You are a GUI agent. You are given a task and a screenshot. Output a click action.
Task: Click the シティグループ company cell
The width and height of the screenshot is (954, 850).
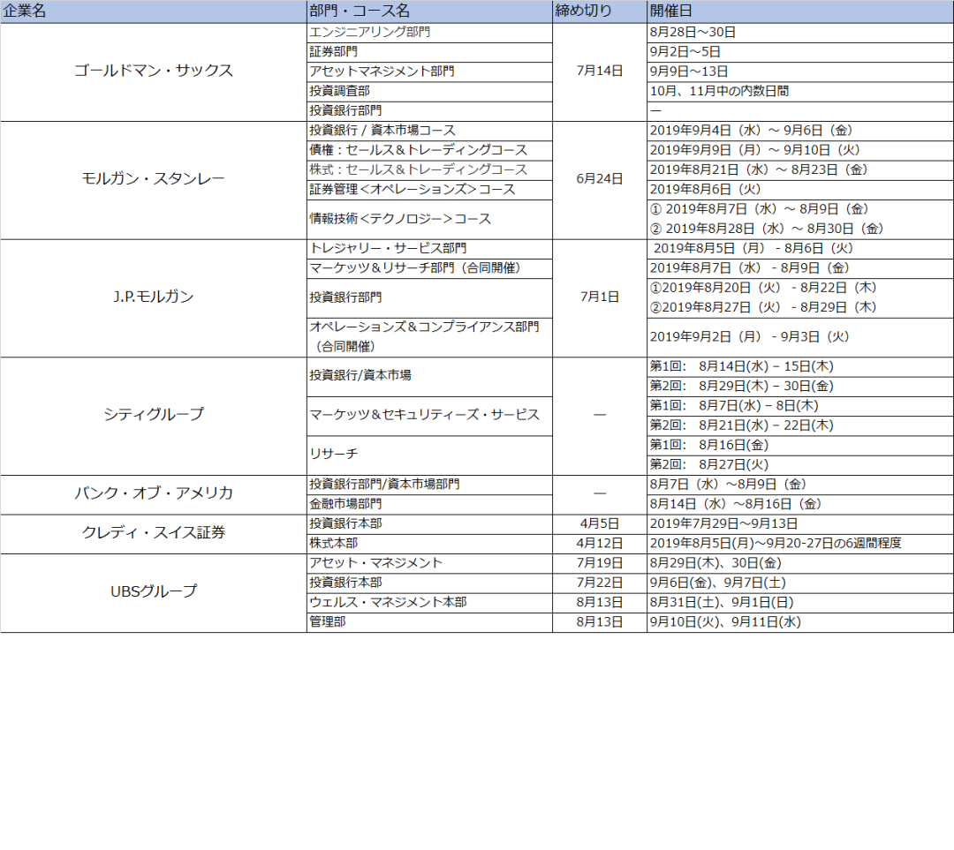(x=154, y=416)
